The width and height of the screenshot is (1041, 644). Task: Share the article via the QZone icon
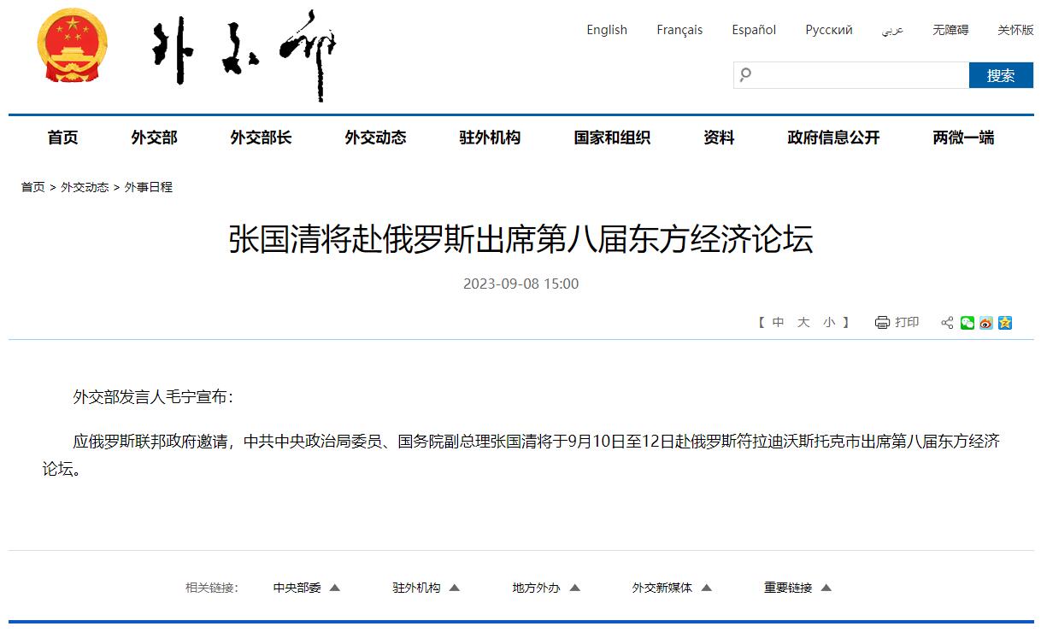pos(1005,323)
